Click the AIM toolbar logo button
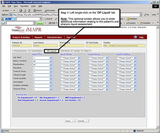This screenshot has width=160, height=133. pyautogui.click(x=8, y=19)
